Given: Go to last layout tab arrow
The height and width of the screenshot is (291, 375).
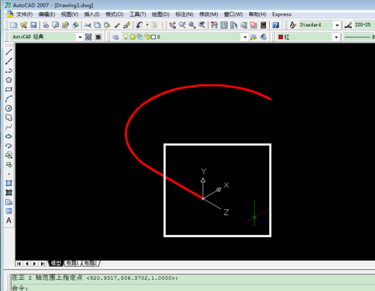Looking at the screenshot, I should pos(43,264).
